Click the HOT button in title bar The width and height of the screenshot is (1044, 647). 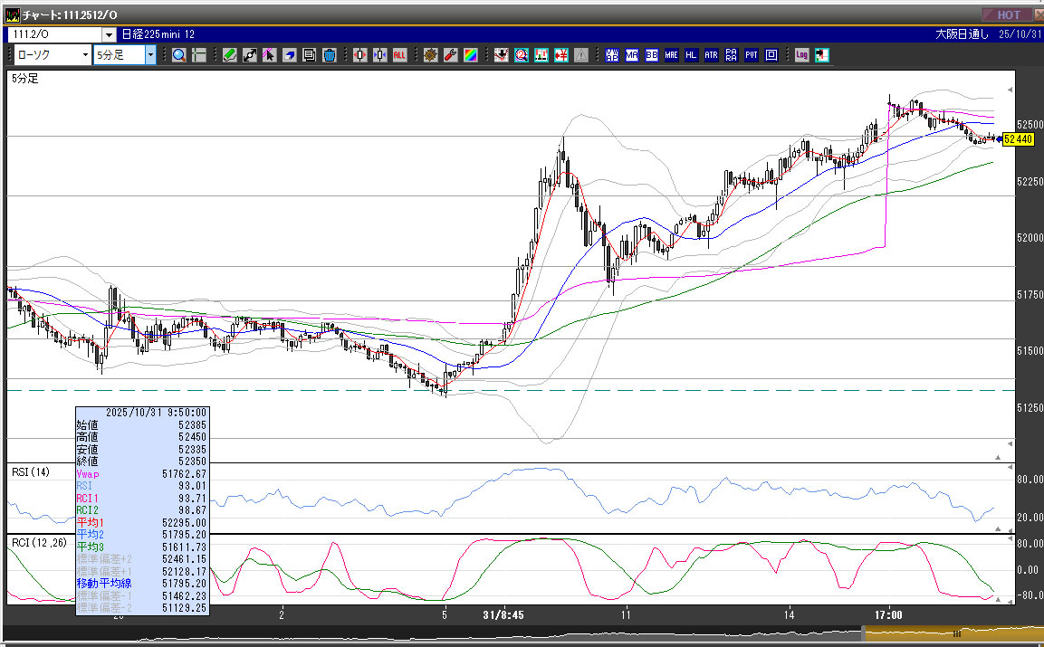pos(1008,14)
